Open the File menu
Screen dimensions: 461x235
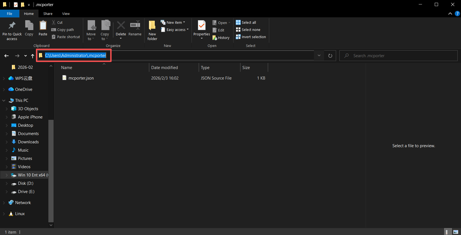tap(9, 14)
